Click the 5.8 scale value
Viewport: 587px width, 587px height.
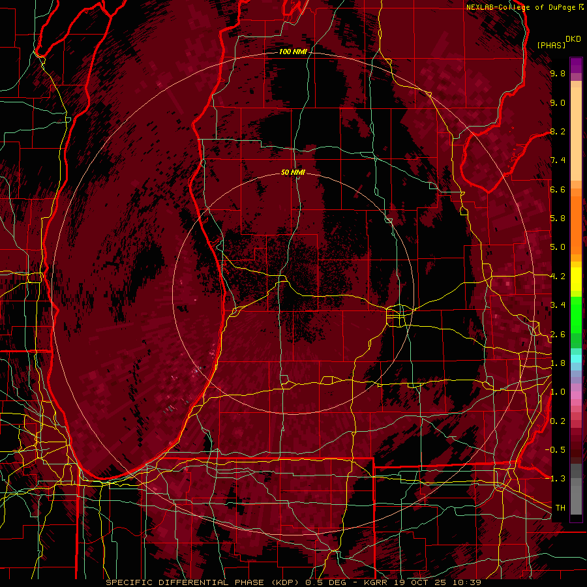click(558, 218)
